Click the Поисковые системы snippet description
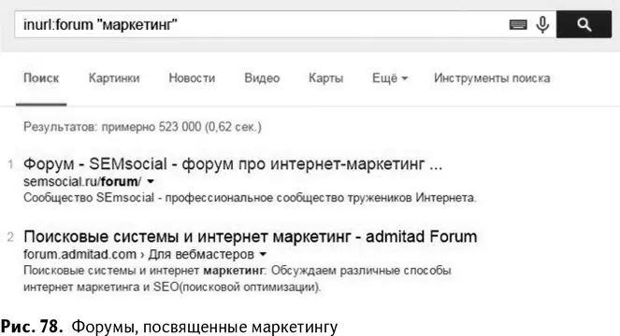The width and height of the screenshot is (620, 336). click(238, 279)
